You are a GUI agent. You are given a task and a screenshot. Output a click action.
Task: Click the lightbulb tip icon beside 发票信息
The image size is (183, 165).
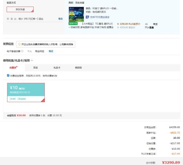point(19,44)
